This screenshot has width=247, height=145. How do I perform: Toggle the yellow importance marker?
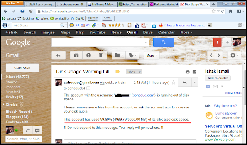(x=117, y=72)
